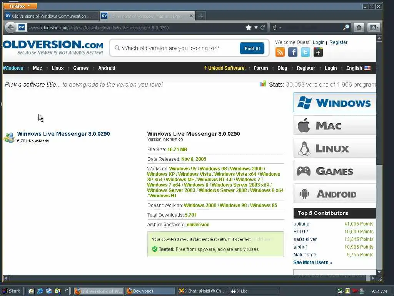Click the Google Plus icon

318,52
